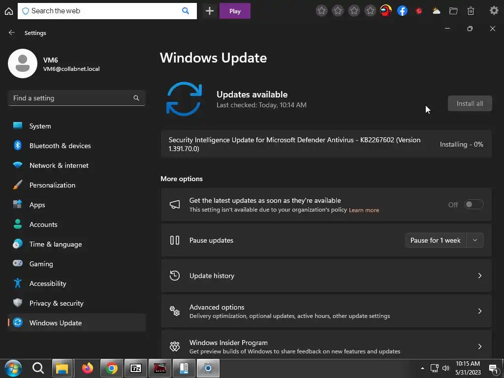Click the blue Windows Update sync icon
Screen dimensions: 504x378
coord(184,98)
